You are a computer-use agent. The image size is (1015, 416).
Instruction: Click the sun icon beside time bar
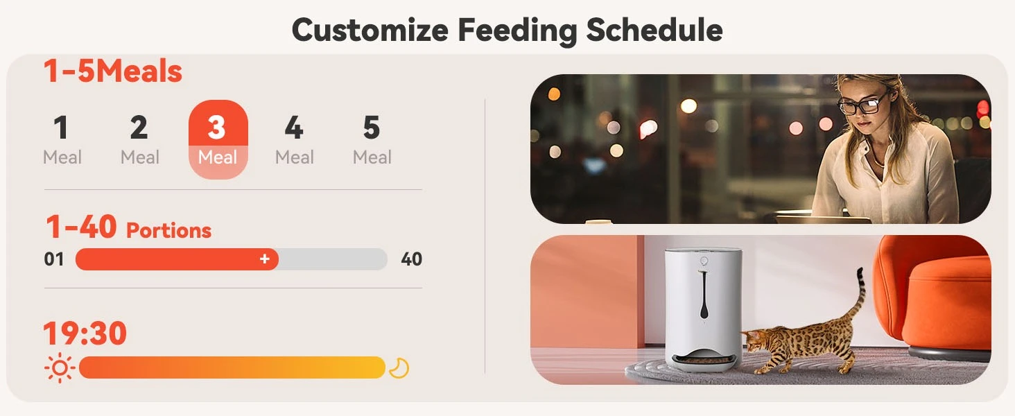pyautogui.click(x=60, y=368)
